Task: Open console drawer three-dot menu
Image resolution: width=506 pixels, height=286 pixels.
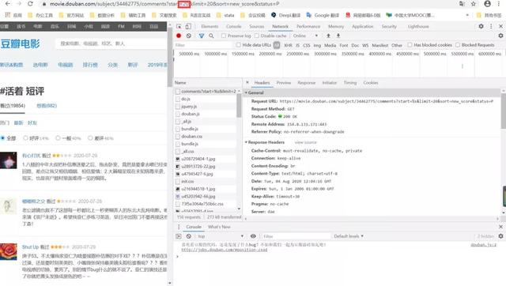Action: (x=179, y=227)
